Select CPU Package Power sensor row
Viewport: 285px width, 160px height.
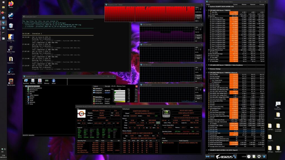[x=236, y=109]
